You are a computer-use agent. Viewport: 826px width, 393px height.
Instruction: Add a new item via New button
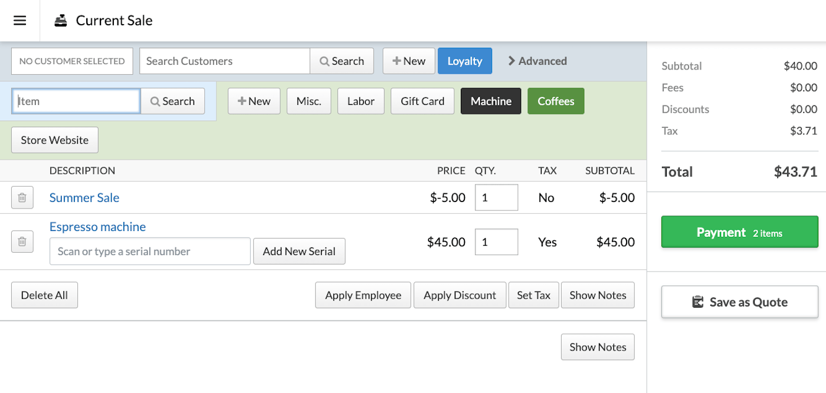[x=254, y=101]
